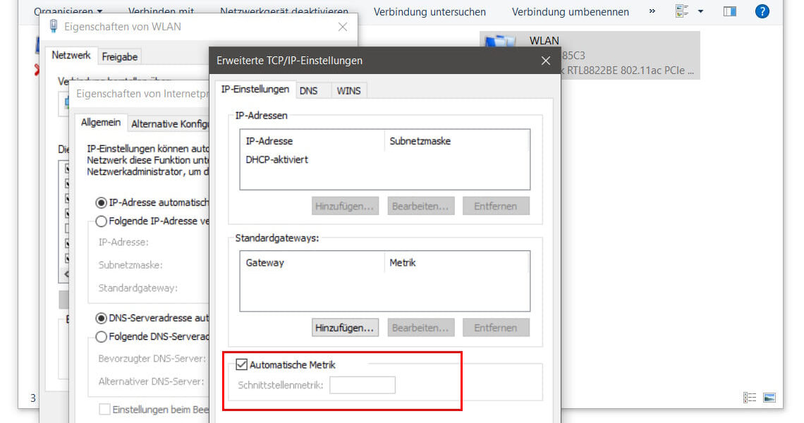Expand the toolbar overflow chevron
This screenshot has width=804, height=423.
coord(652,11)
